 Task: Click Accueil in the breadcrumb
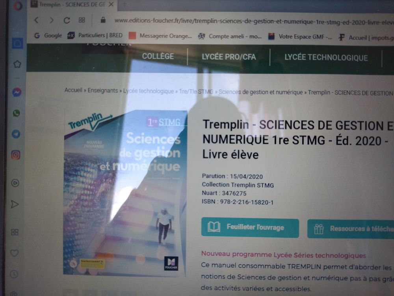tap(73, 90)
